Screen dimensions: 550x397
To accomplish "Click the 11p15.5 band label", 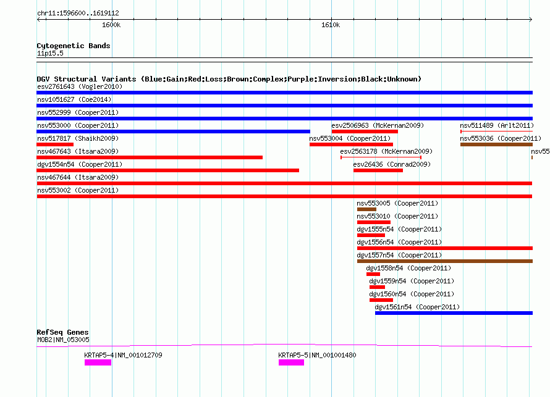I will click(x=50, y=53).
